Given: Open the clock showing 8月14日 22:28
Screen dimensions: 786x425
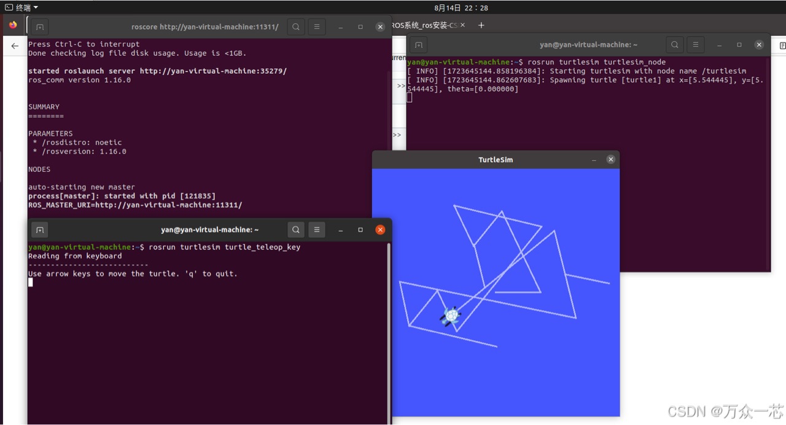Looking at the screenshot, I should [x=461, y=8].
